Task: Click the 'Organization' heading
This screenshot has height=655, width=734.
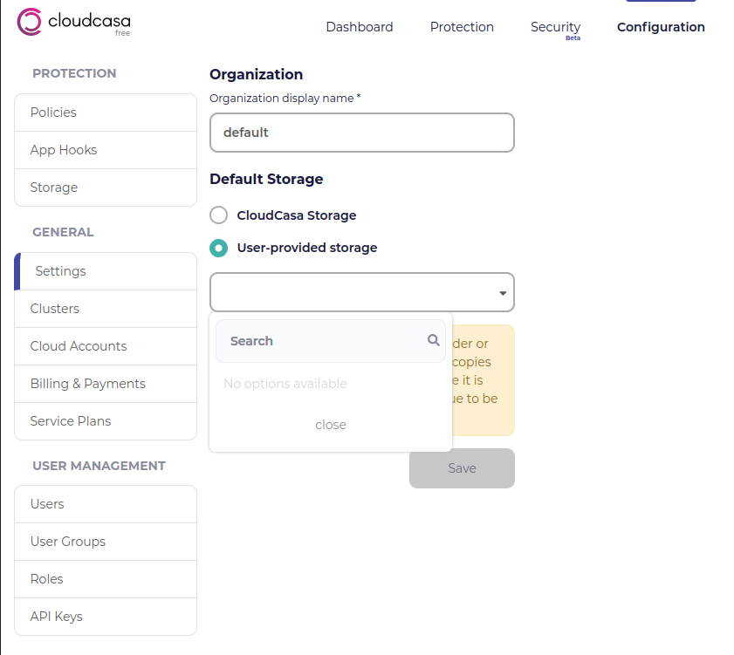Action: click(256, 74)
